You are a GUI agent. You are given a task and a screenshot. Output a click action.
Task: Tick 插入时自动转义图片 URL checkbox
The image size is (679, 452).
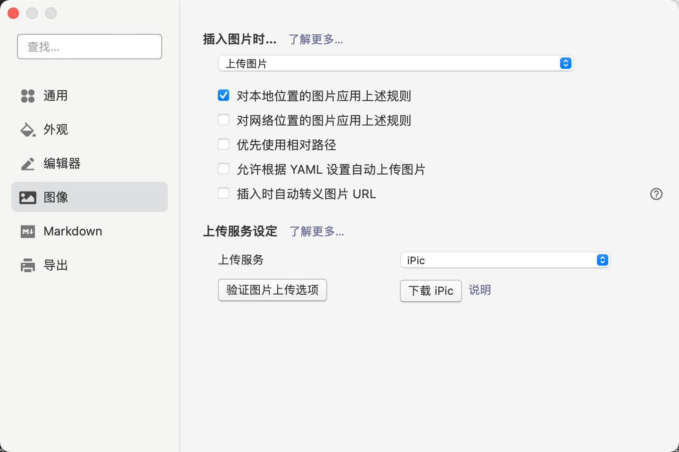pyautogui.click(x=224, y=194)
